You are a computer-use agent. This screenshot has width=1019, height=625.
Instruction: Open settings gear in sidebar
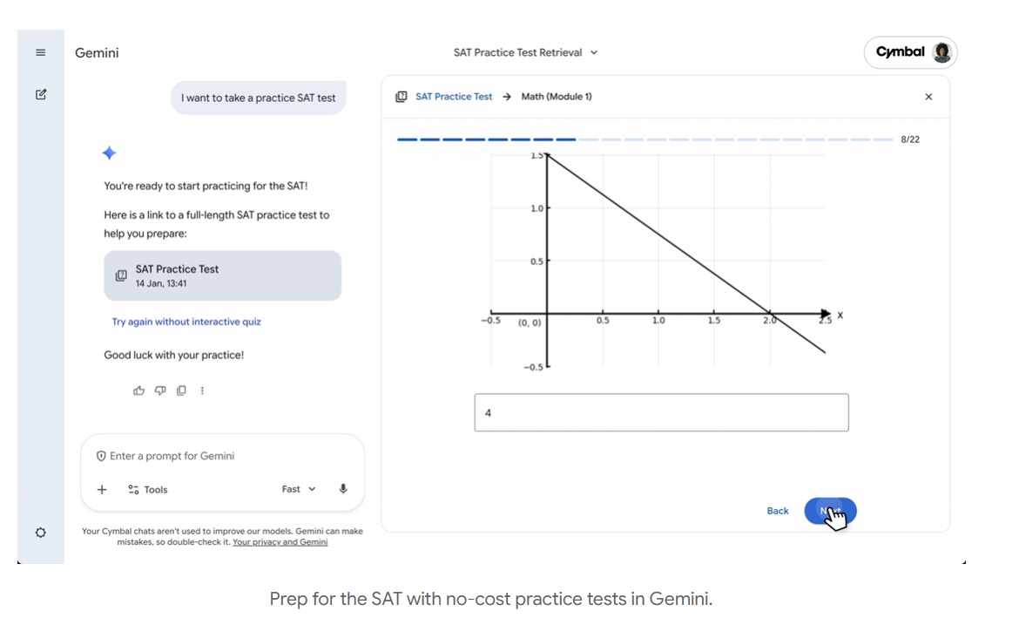[x=40, y=533]
